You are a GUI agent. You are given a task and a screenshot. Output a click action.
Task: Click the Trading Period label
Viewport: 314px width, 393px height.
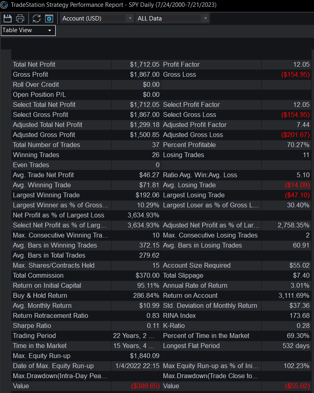pyautogui.click(x=34, y=335)
